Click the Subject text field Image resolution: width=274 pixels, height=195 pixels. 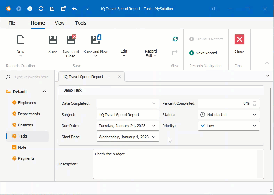click(128, 115)
